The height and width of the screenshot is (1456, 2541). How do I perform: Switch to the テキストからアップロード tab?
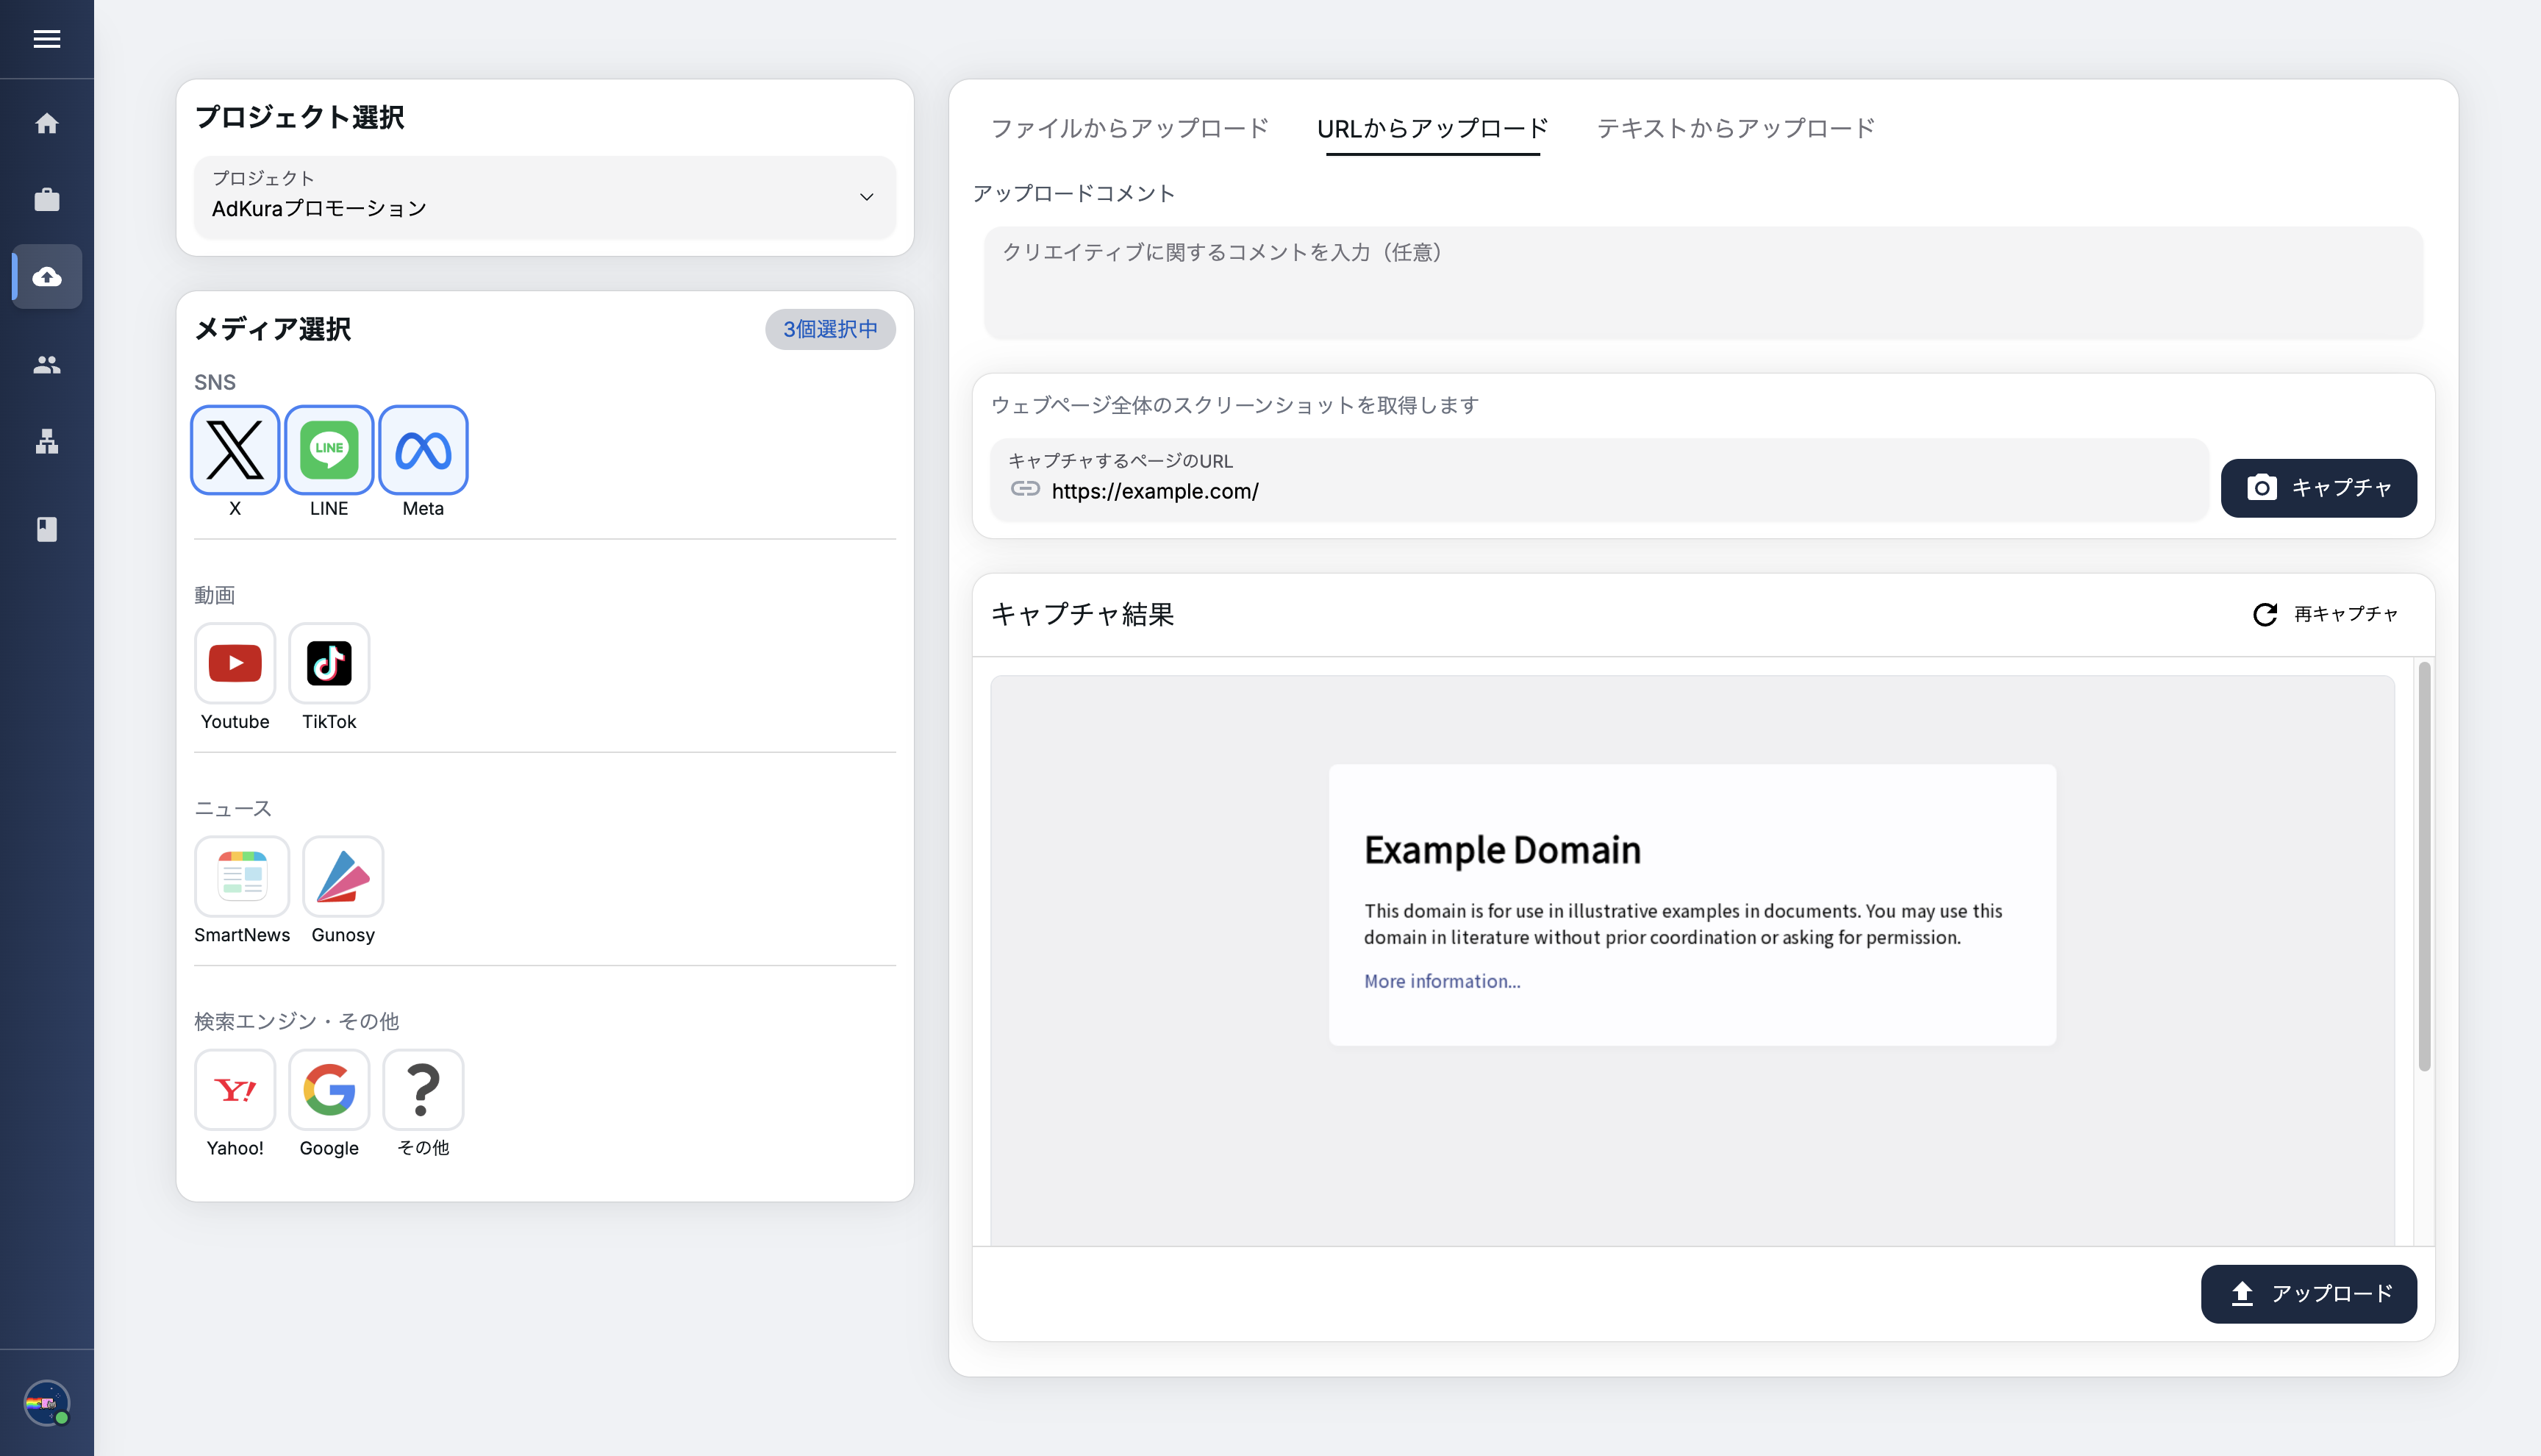click(x=1734, y=128)
